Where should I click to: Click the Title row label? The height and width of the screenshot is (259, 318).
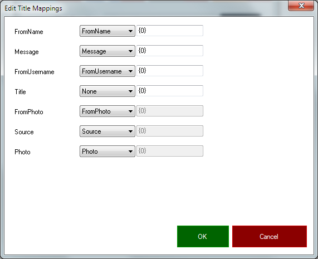click(x=20, y=92)
